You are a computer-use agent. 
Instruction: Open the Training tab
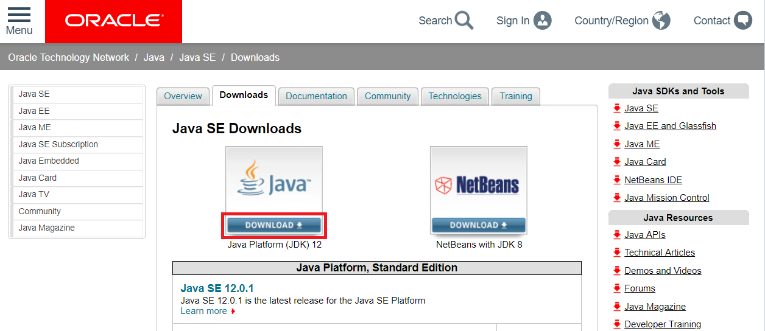point(516,96)
